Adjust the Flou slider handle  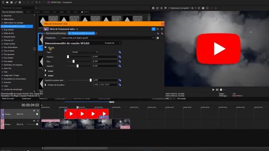(x=74, y=61)
